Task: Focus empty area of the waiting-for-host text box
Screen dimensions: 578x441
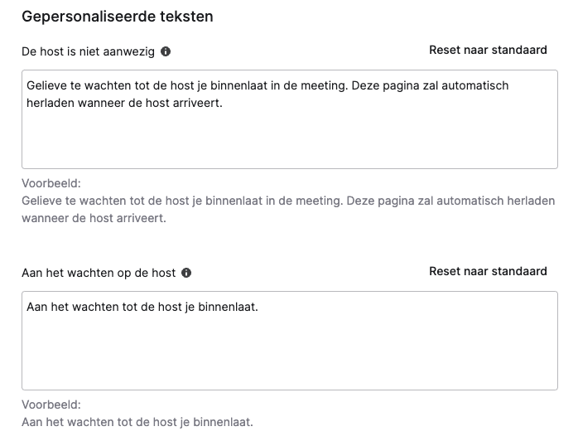Action: [x=289, y=351]
